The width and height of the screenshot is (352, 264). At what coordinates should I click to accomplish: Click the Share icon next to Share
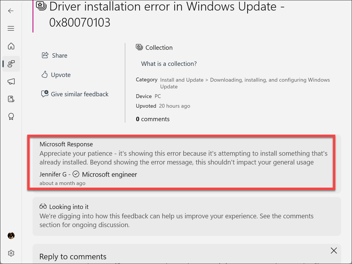[45, 55]
